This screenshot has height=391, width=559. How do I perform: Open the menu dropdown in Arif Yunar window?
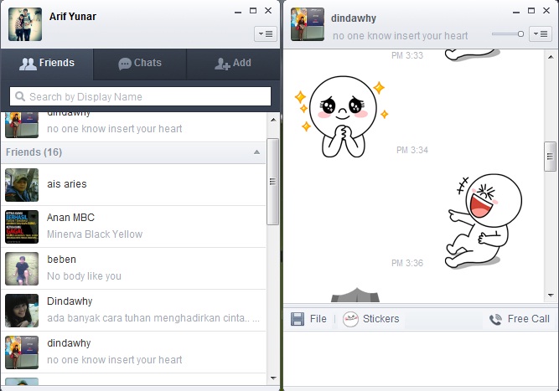[x=266, y=33]
